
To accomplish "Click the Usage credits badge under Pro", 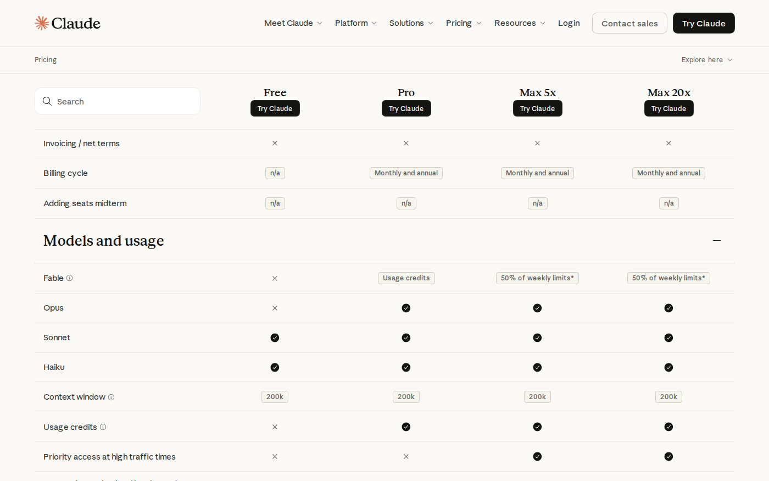I will coord(406,278).
